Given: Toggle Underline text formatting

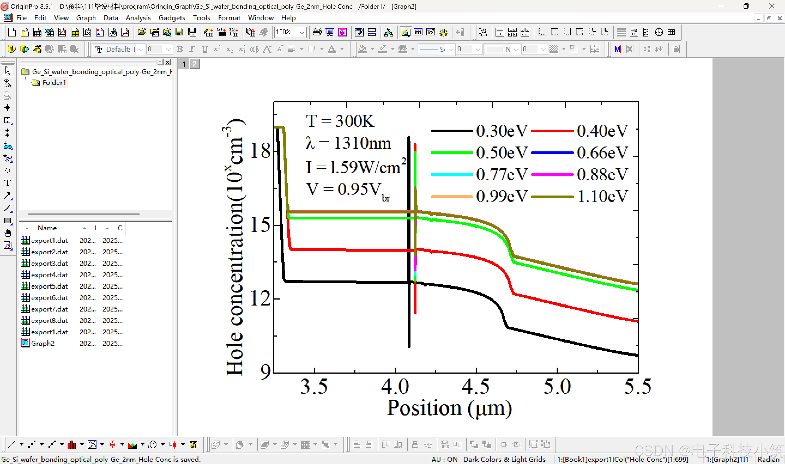Looking at the screenshot, I should tap(205, 49).
